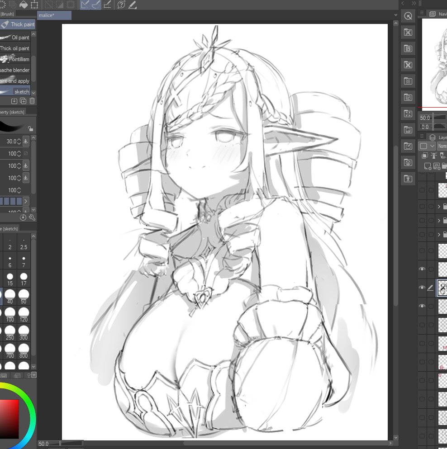Select the Thick oil paint brush
Viewport: 447px width, 449px height.
(x=15, y=48)
